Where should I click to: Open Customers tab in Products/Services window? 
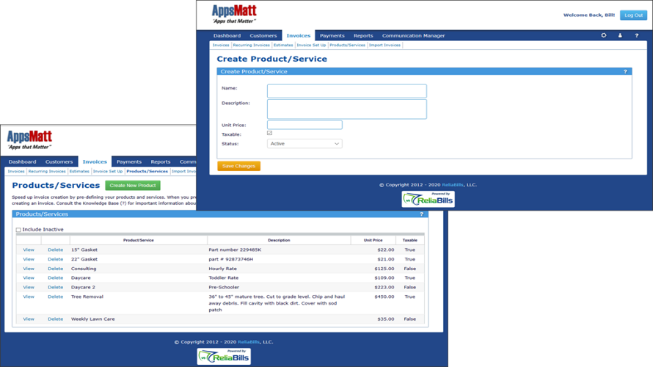(59, 161)
